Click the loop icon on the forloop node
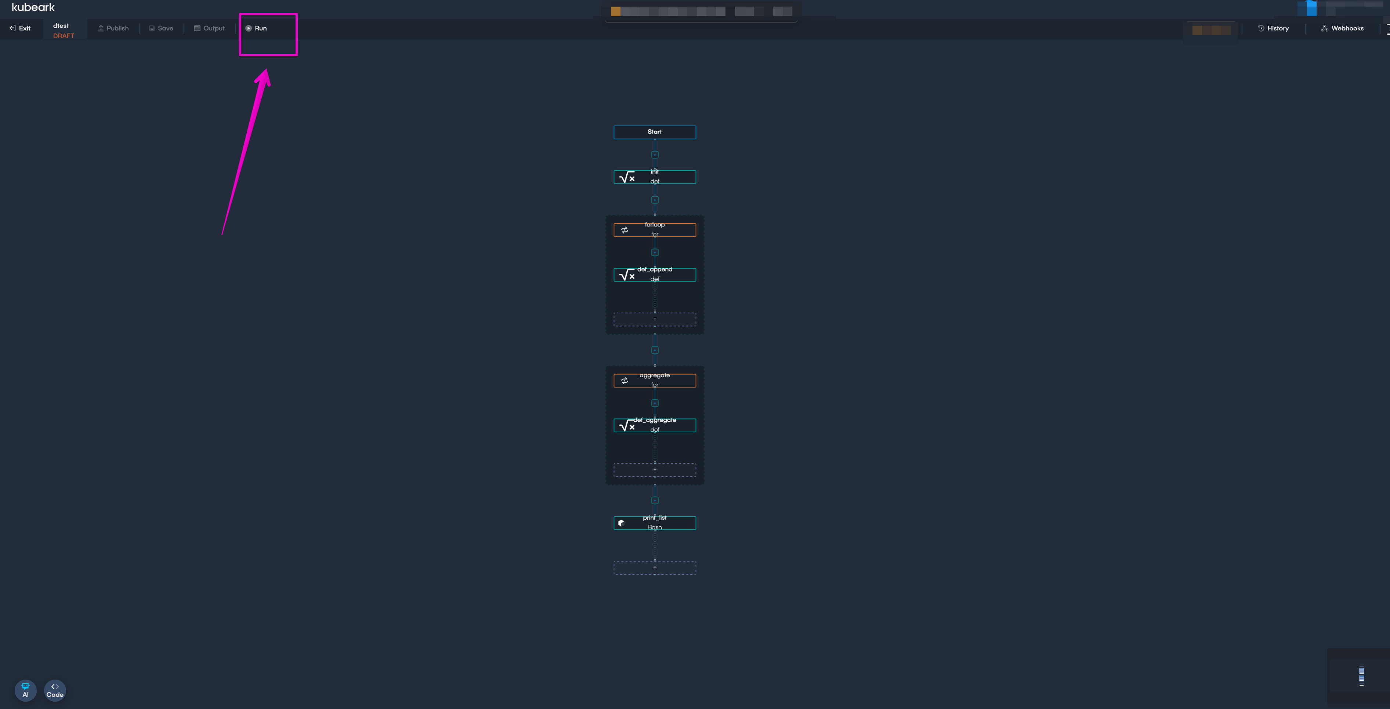1390x709 pixels. click(625, 230)
